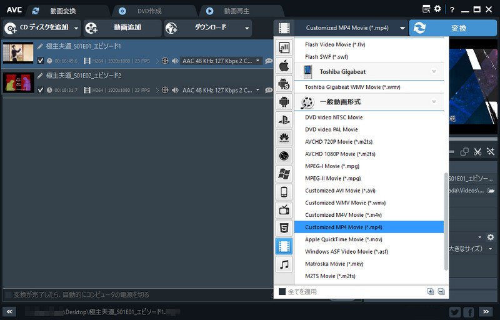The height and width of the screenshot is (320, 500).
Task: Collapse the 一般動画形式 group
Action: click(434, 102)
